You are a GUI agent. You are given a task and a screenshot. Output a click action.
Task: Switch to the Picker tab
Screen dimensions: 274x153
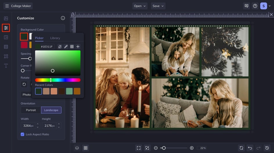[x=39, y=38]
